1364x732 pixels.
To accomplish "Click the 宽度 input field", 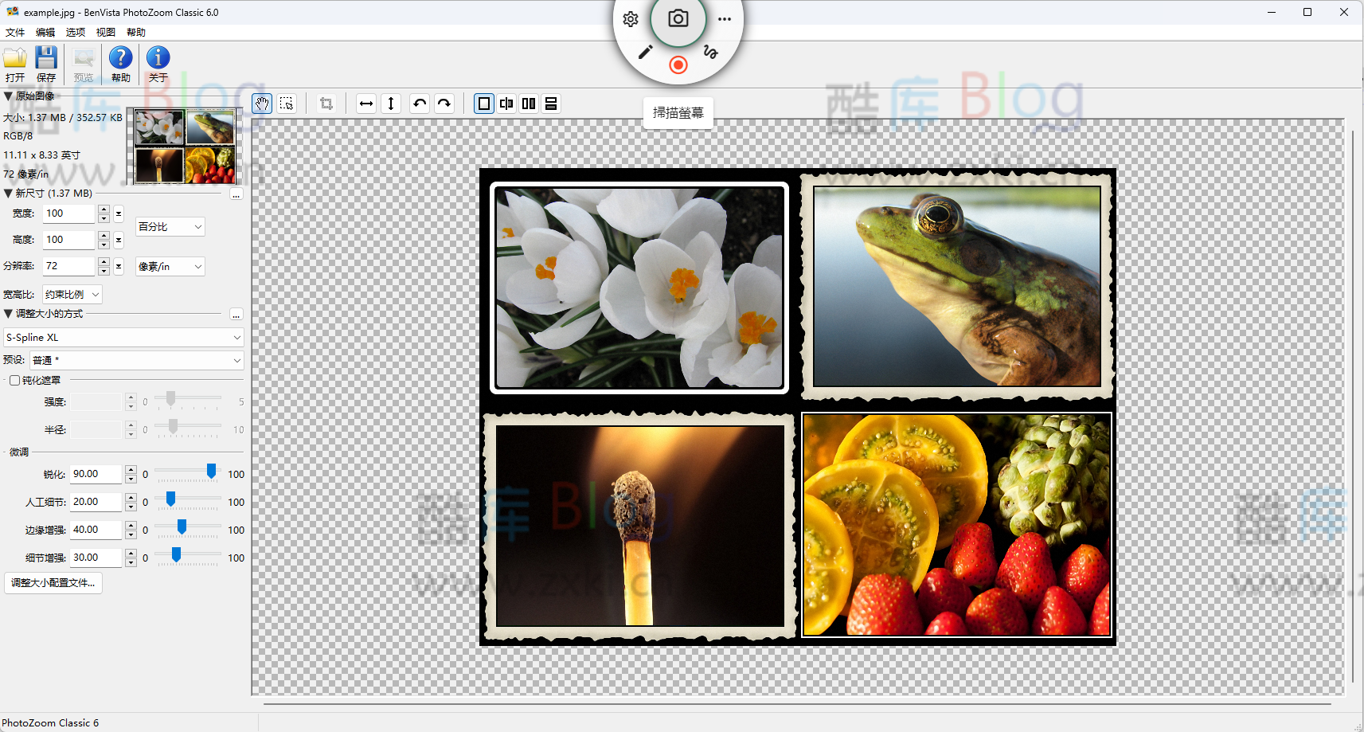I will pyautogui.click(x=68, y=213).
